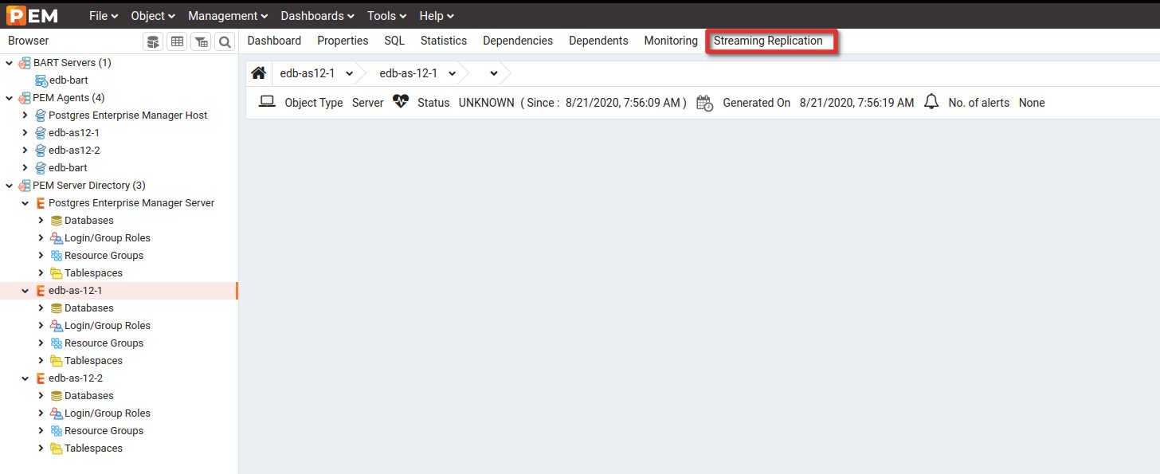The height and width of the screenshot is (474, 1160).
Task: Click the Object Type laptop icon
Action: point(268,102)
